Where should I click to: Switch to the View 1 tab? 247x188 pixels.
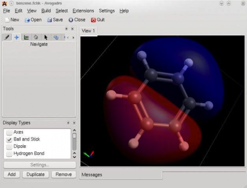pos(88,31)
